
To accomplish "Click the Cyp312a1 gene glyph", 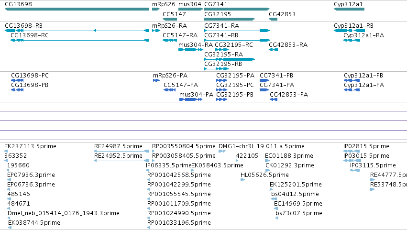I will pos(349,9).
